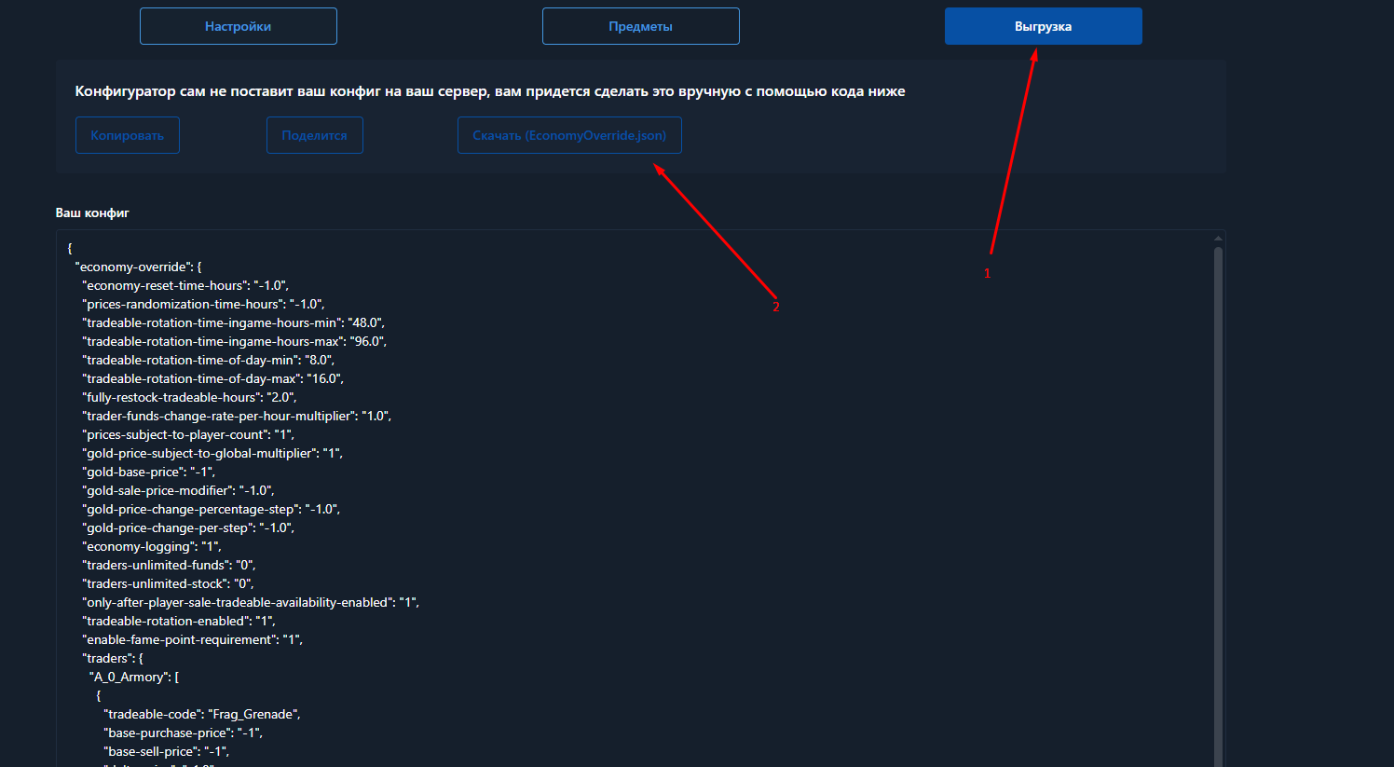Click the Поделится button
Screen dimensions: 1394x767
[x=314, y=135]
